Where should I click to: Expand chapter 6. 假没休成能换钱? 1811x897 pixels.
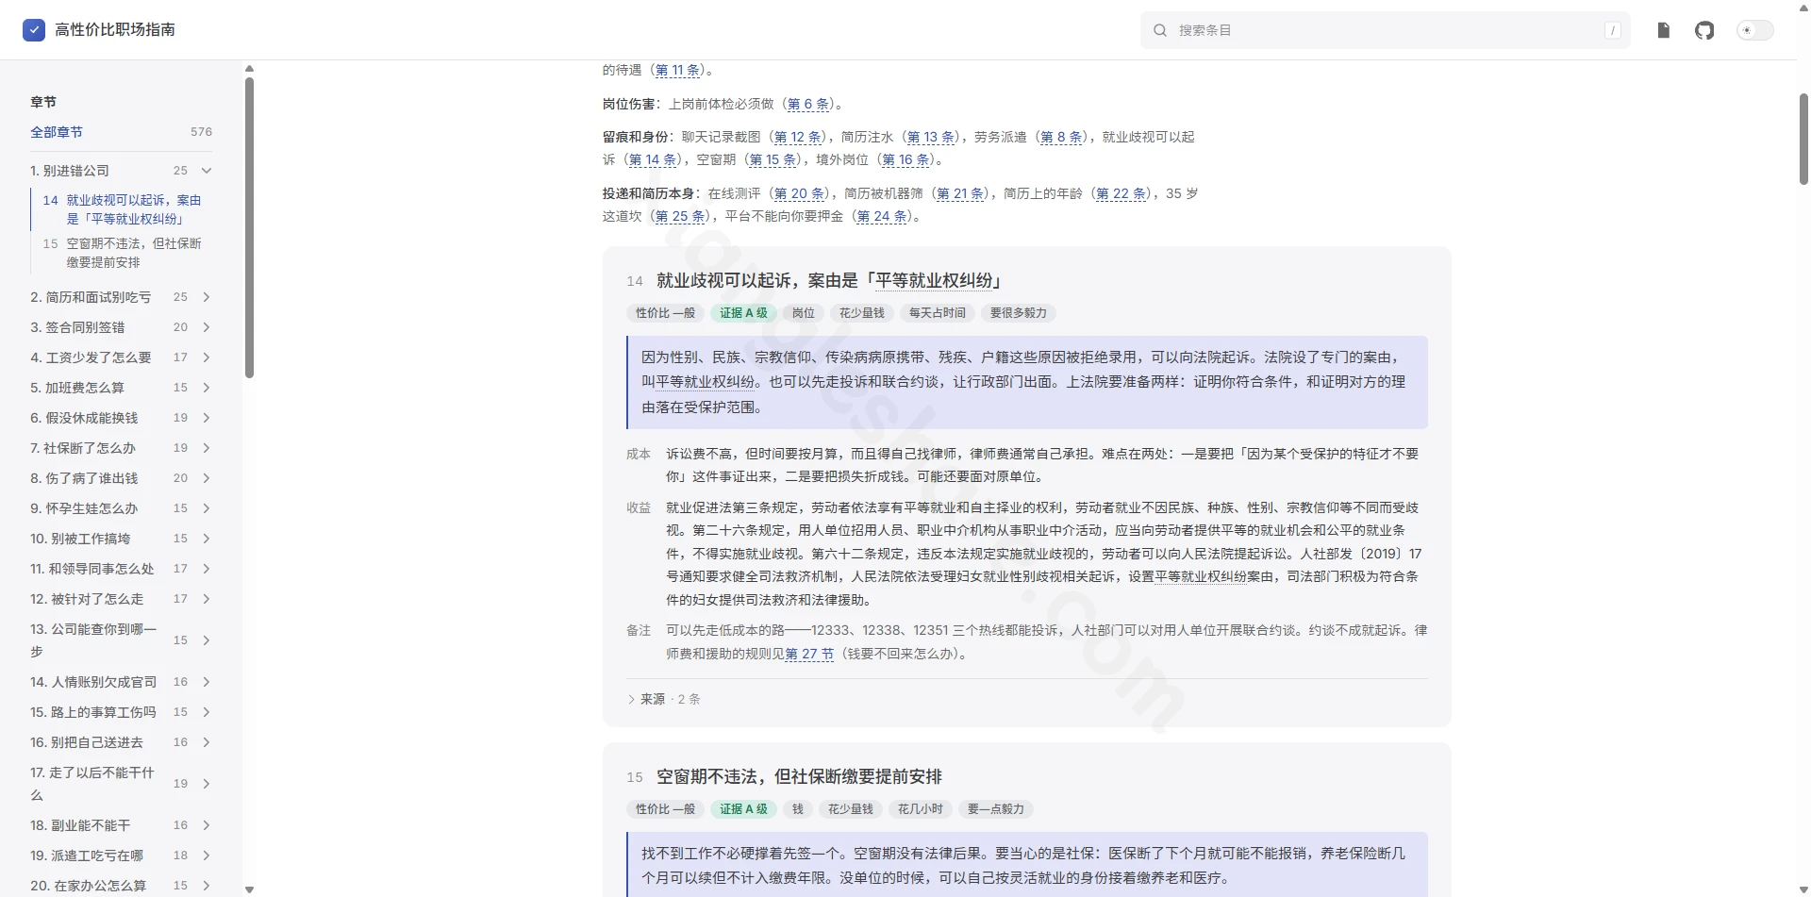click(207, 418)
